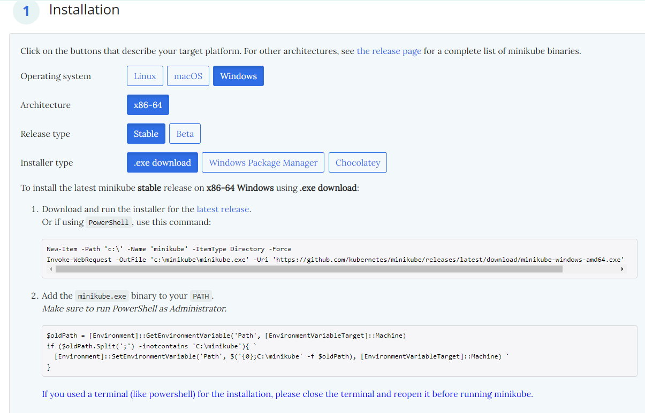
Task: Click the step 1 number badge
Action: point(26,11)
